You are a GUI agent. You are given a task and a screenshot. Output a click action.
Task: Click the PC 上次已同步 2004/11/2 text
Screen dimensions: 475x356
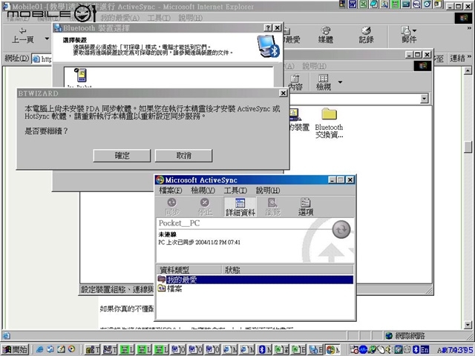click(200, 243)
